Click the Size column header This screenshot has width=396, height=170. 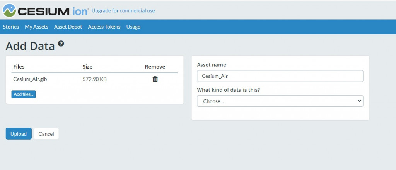coord(87,67)
